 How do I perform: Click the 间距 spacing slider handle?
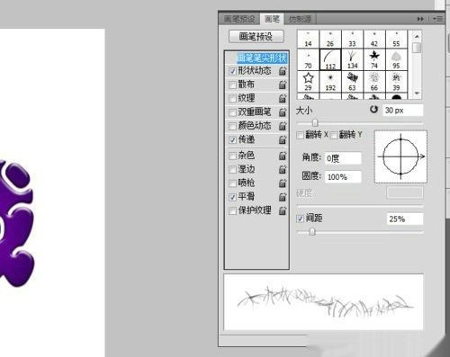[312, 232]
